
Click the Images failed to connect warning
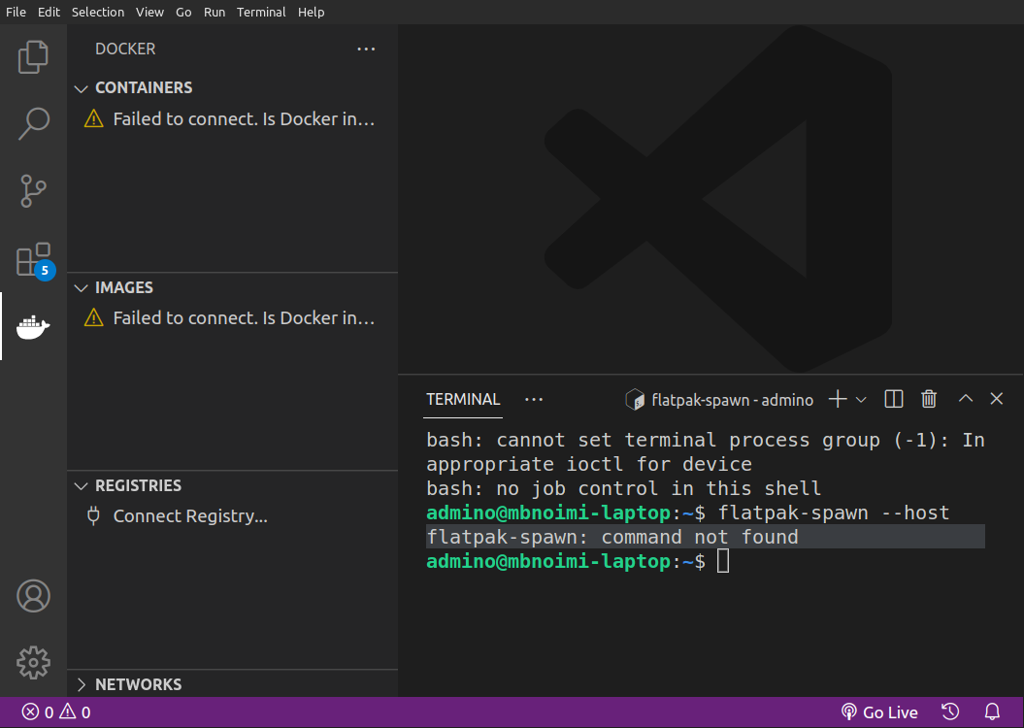click(232, 318)
